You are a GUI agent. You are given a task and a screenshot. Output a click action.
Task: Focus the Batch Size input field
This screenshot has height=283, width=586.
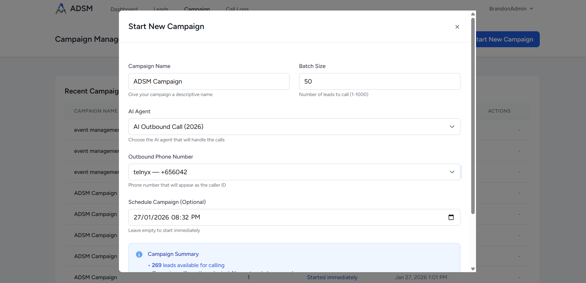[x=380, y=81]
